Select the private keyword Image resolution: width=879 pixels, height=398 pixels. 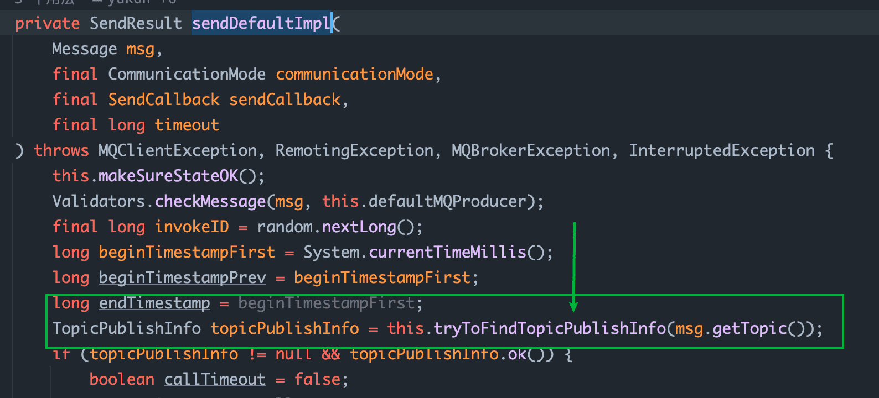coord(48,23)
